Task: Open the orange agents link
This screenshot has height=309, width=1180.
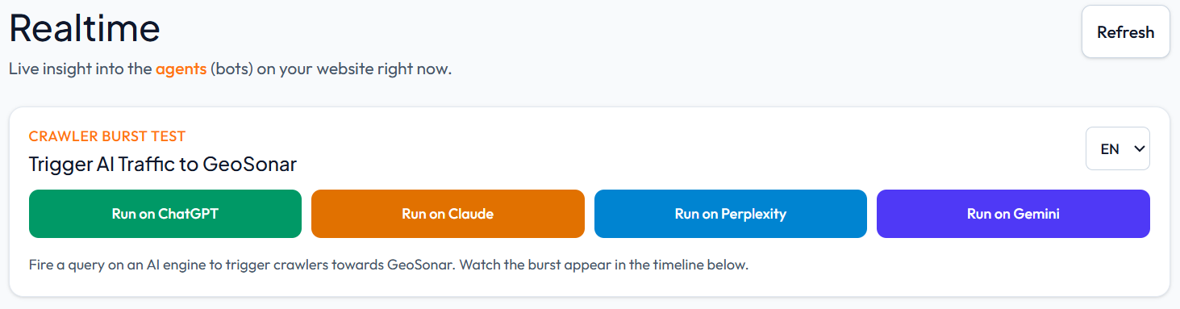Action: [x=181, y=69]
